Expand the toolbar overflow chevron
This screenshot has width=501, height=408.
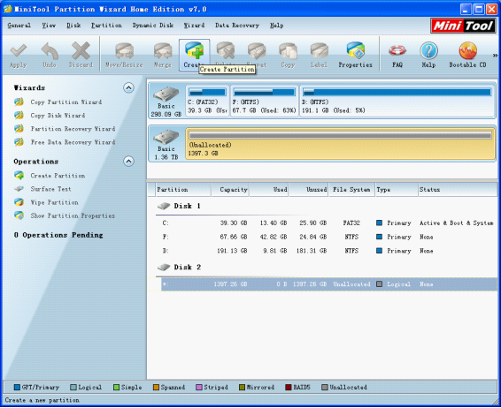495,56
